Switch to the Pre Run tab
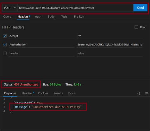 pyautogui.click(x=79, y=17)
